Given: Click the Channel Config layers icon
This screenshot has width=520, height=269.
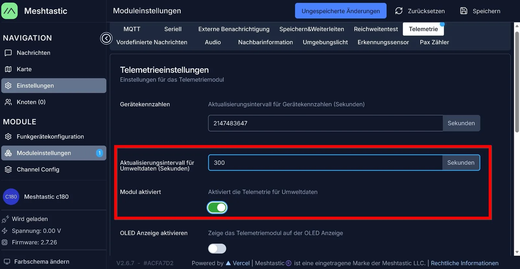Looking at the screenshot, I should click(8, 169).
